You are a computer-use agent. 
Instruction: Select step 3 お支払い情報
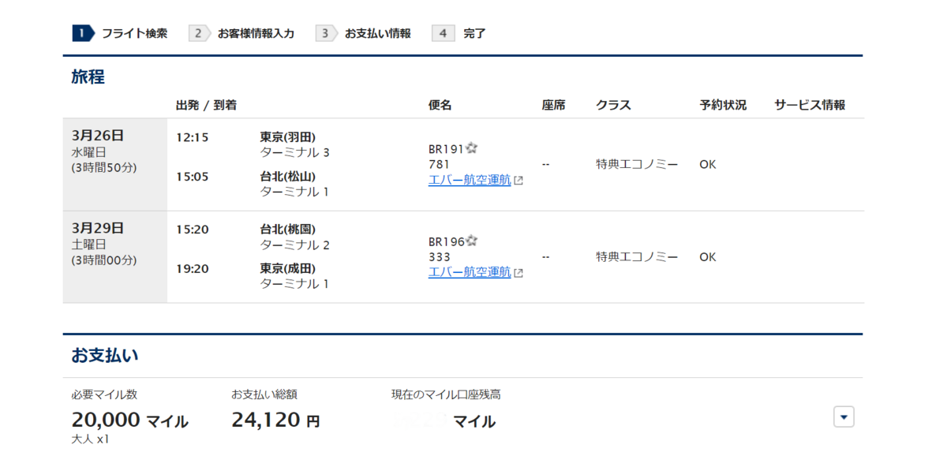(x=364, y=33)
